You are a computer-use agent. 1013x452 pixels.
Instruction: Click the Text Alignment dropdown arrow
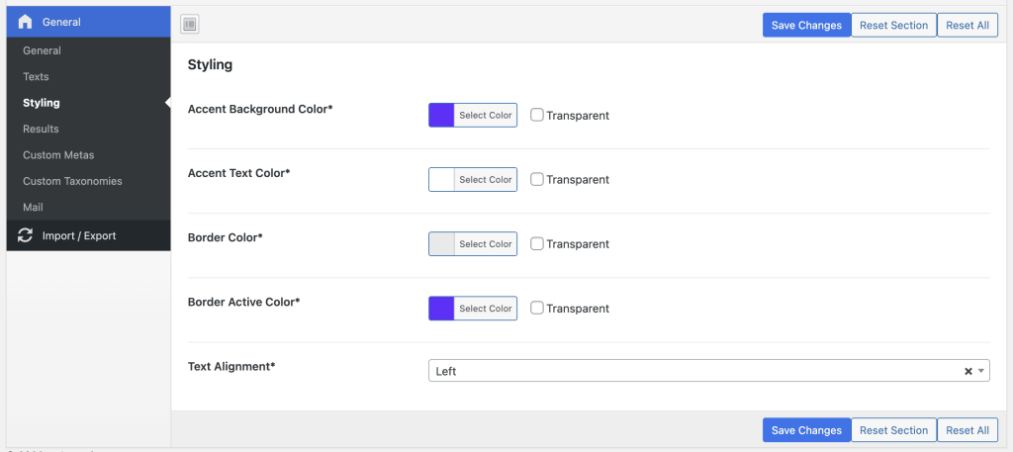980,371
